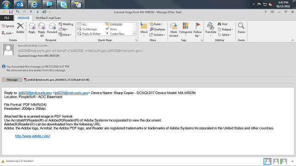296x166 pixels.
Task: Run the Done quick step
Action: coord(111,29)
